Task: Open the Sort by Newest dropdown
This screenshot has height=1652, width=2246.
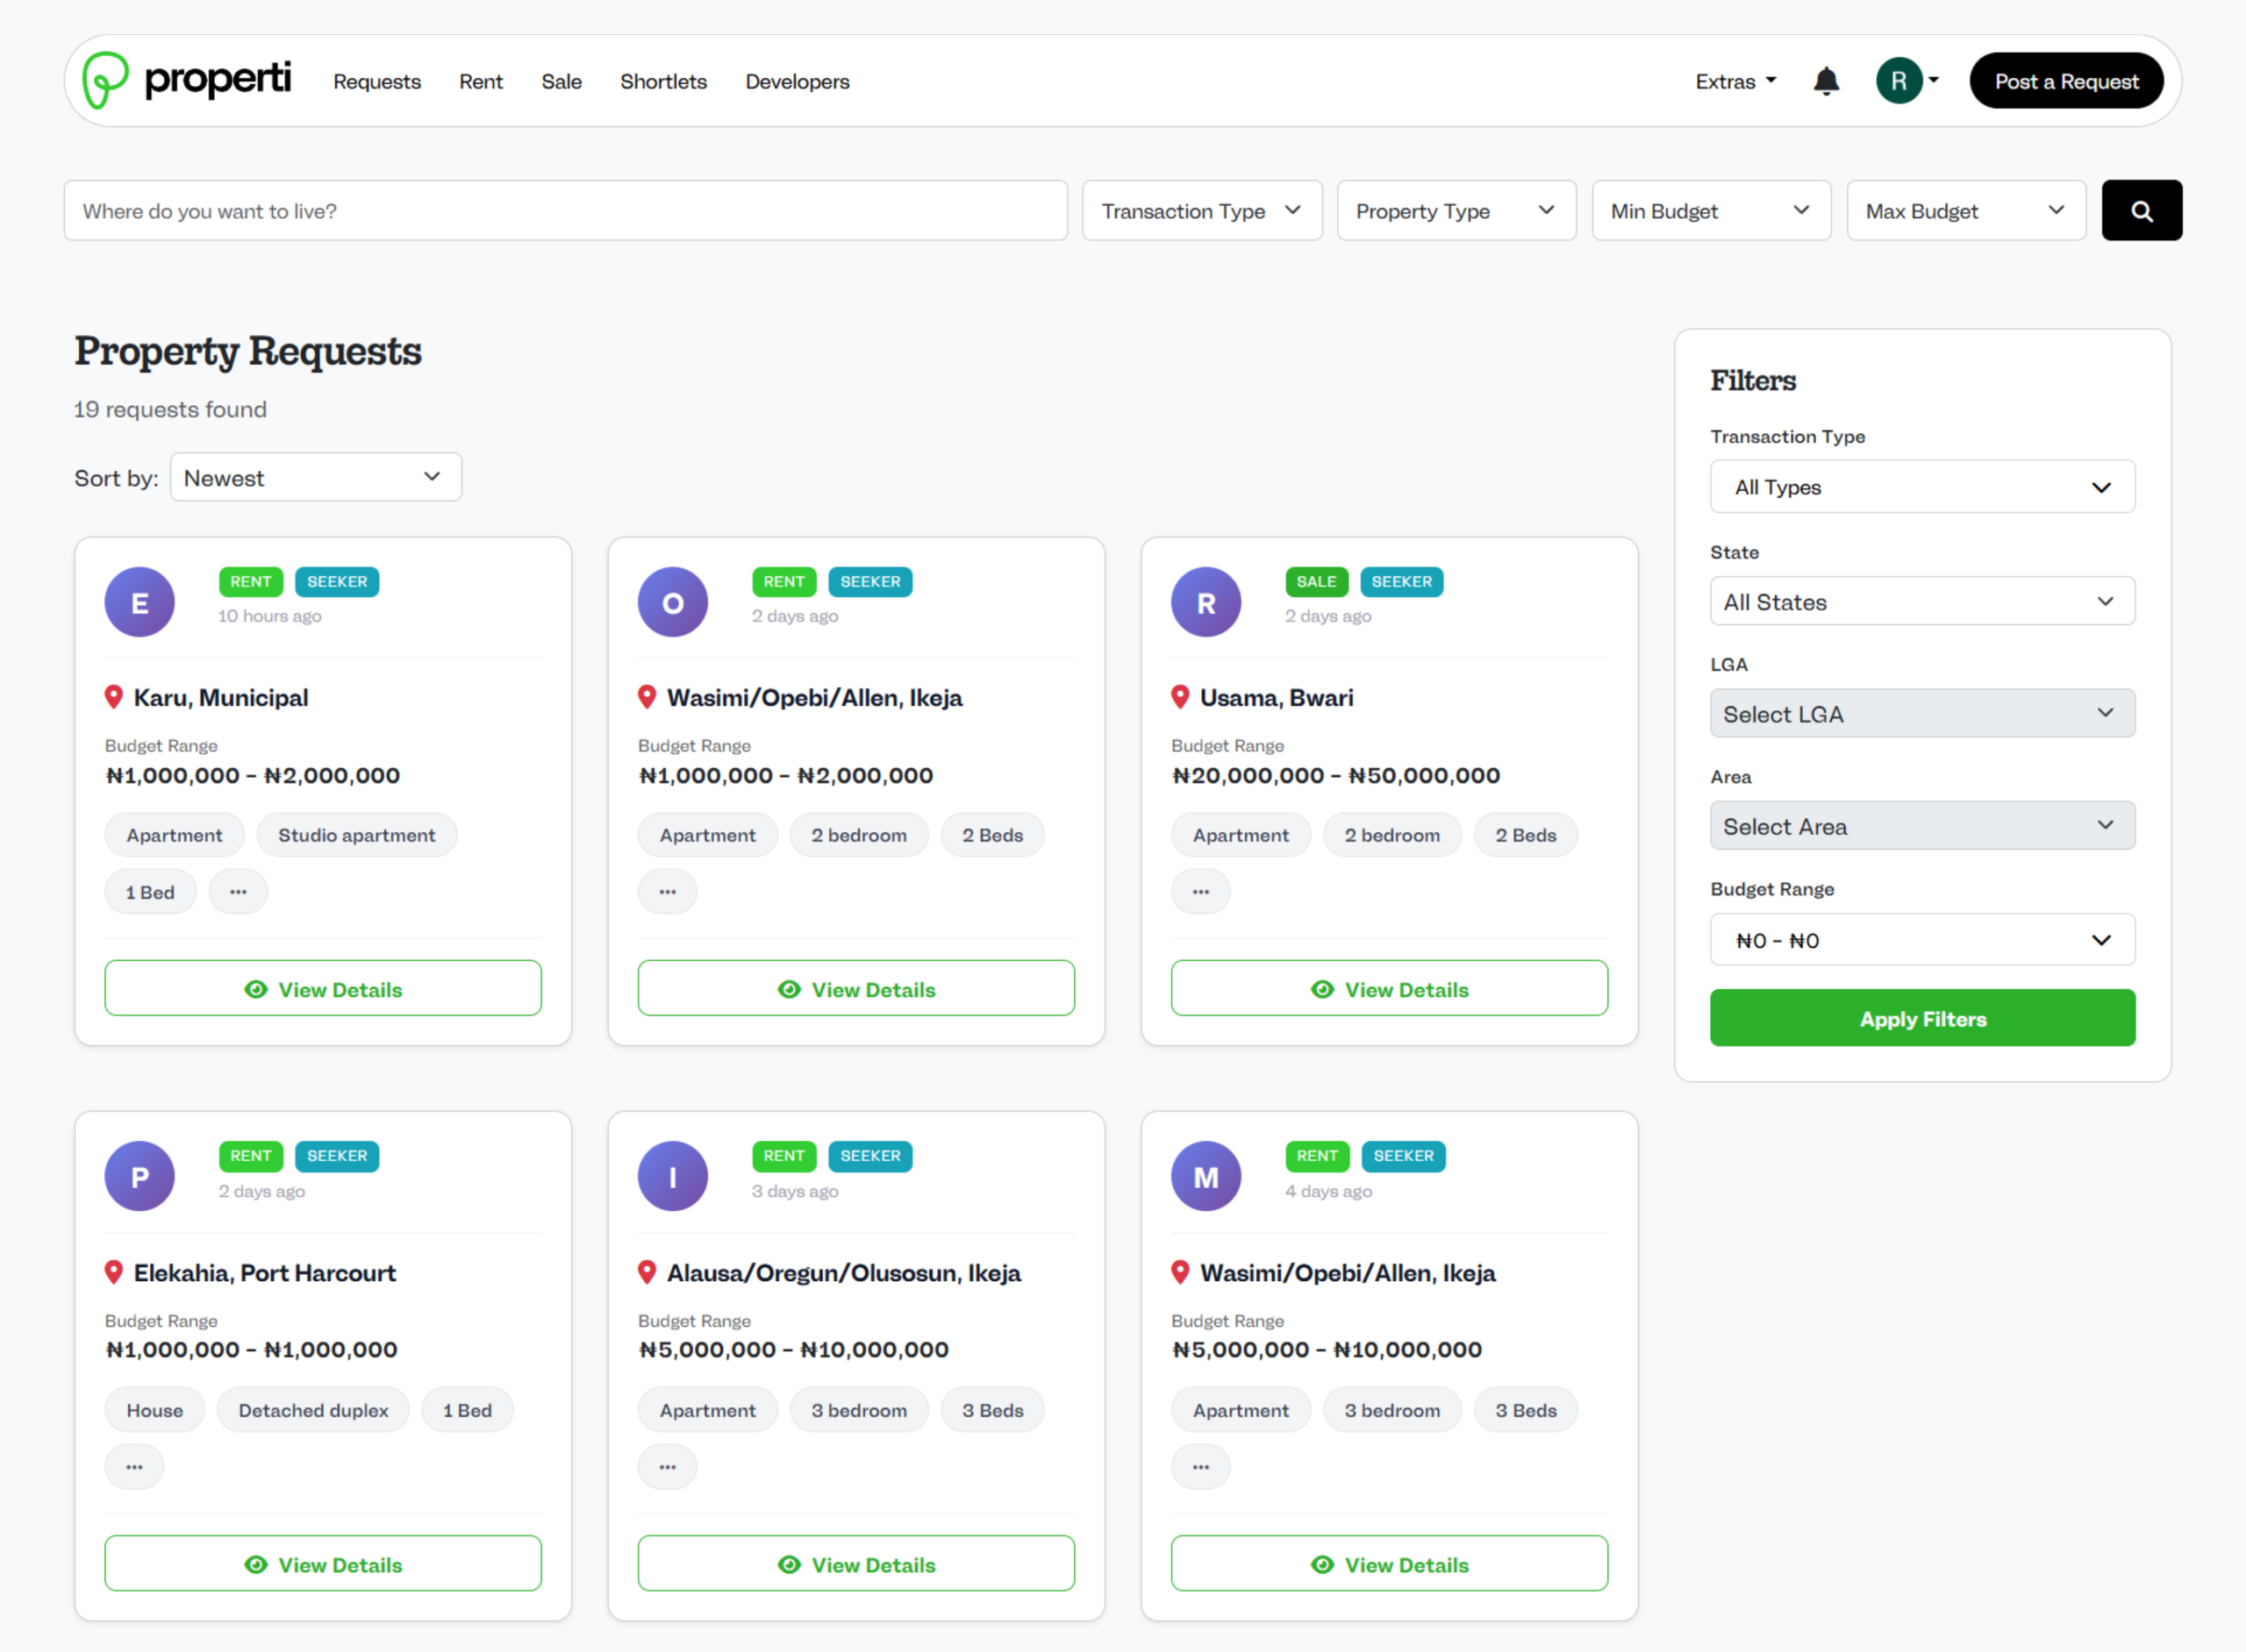Action: coord(315,478)
